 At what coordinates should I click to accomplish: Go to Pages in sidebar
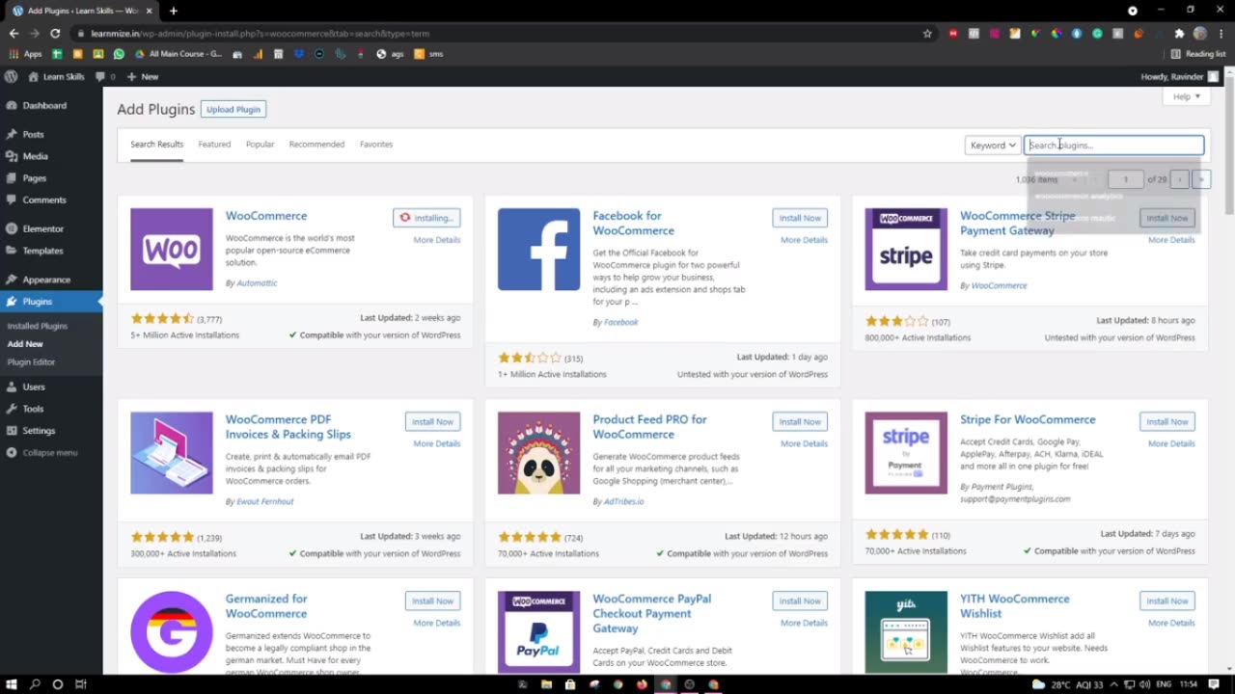[x=34, y=178]
